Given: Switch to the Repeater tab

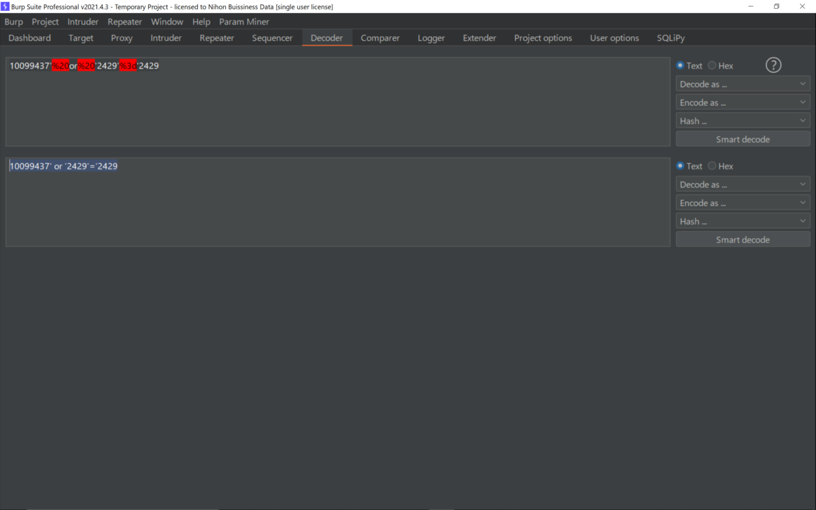Looking at the screenshot, I should pyautogui.click(x=217, y=38).
